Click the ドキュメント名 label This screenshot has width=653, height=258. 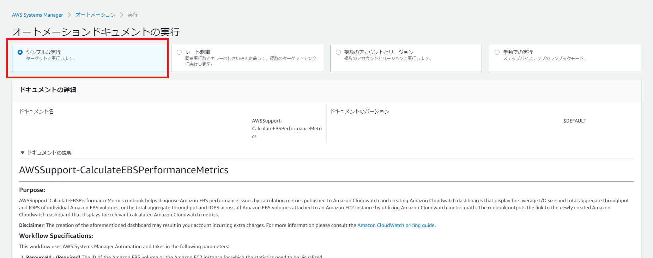click(36, 112)
